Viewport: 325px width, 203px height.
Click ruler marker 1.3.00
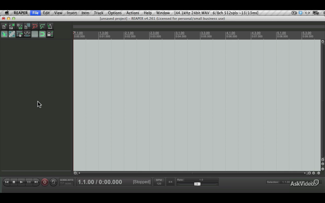point(104,33)
